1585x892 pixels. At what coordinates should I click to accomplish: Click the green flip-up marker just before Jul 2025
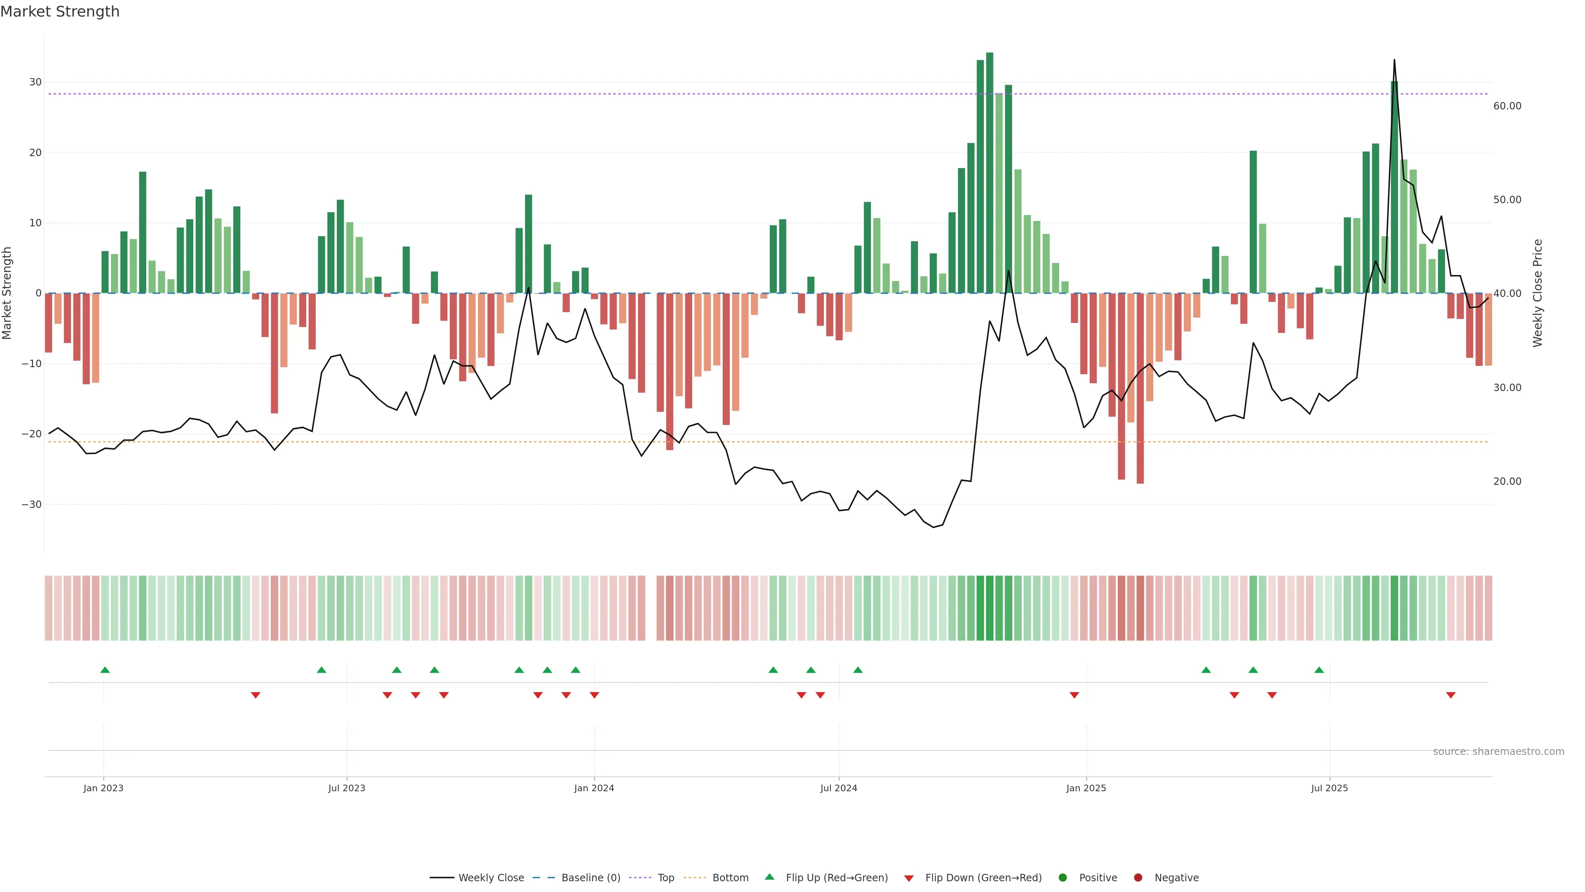(x=1319, y=670)
